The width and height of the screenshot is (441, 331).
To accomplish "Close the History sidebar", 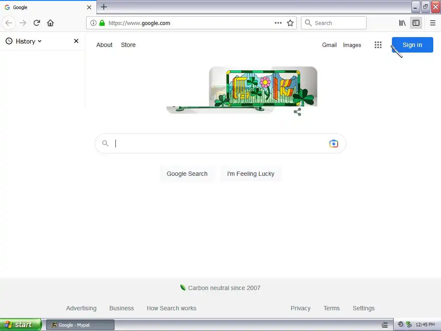I will 76,41.
